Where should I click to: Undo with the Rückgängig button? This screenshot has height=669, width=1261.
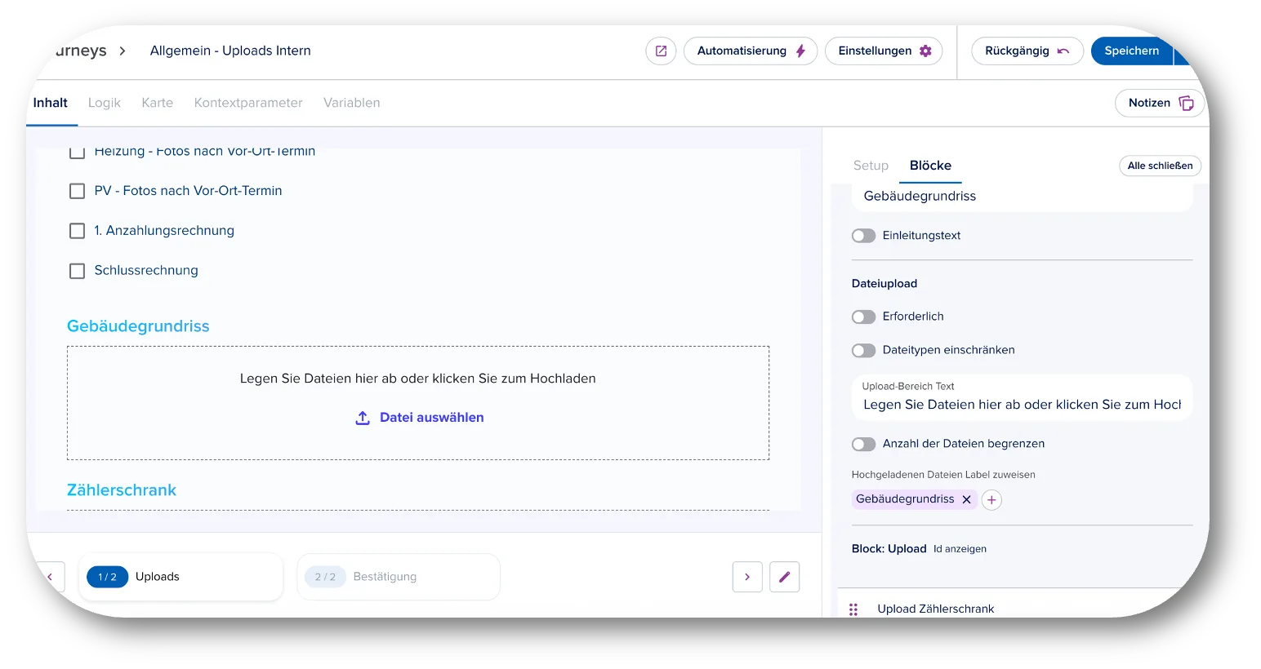(x=1027, y=51)
